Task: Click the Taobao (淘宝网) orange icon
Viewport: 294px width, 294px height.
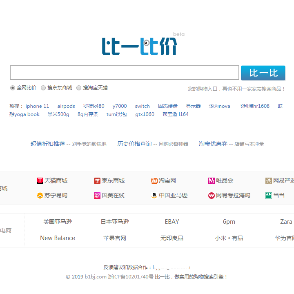Action: coord(154,181)
